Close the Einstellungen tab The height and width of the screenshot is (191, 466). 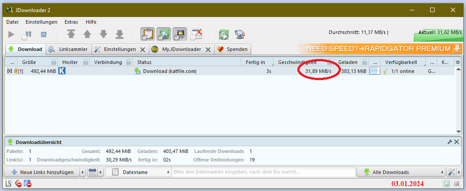tap(143, 50)
